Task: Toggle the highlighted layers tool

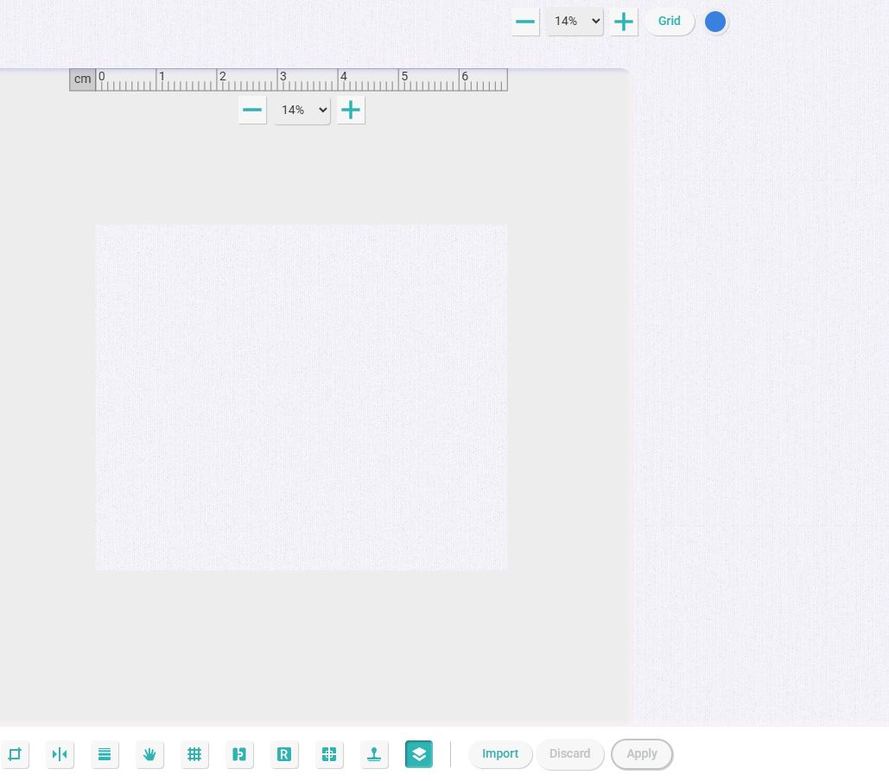Action: coord(419,754)
